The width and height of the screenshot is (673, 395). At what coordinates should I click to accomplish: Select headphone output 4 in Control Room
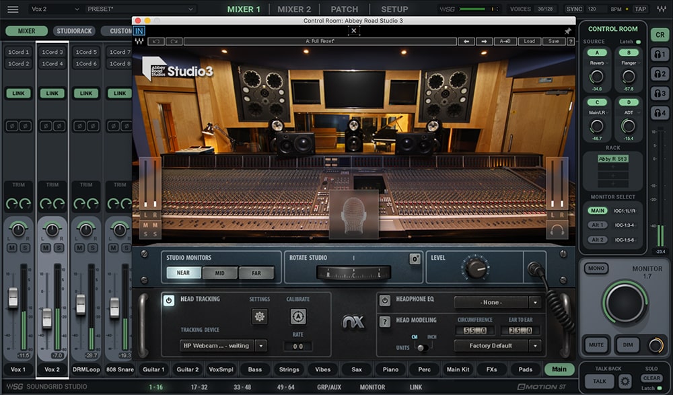coord(658,112)
